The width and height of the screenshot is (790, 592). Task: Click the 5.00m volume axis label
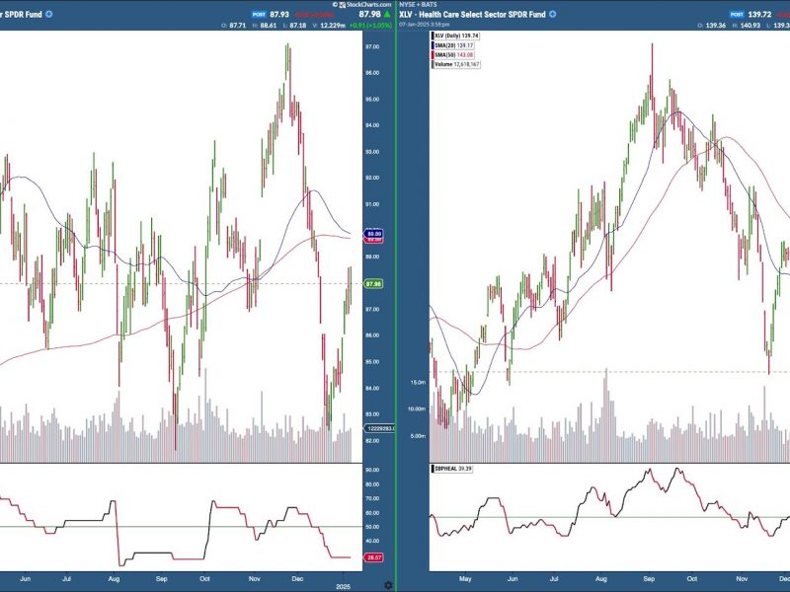pos(418,436)
